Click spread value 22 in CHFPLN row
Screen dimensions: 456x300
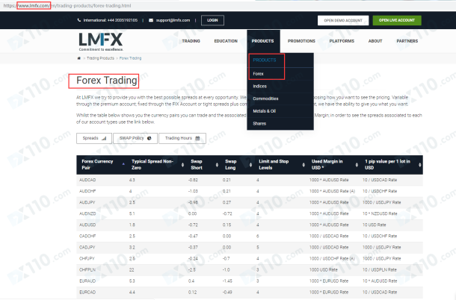(x=132, y=270)
